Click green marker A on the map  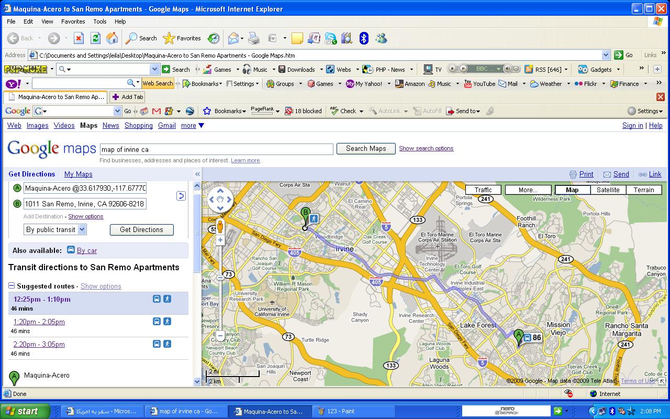point(519,337)
